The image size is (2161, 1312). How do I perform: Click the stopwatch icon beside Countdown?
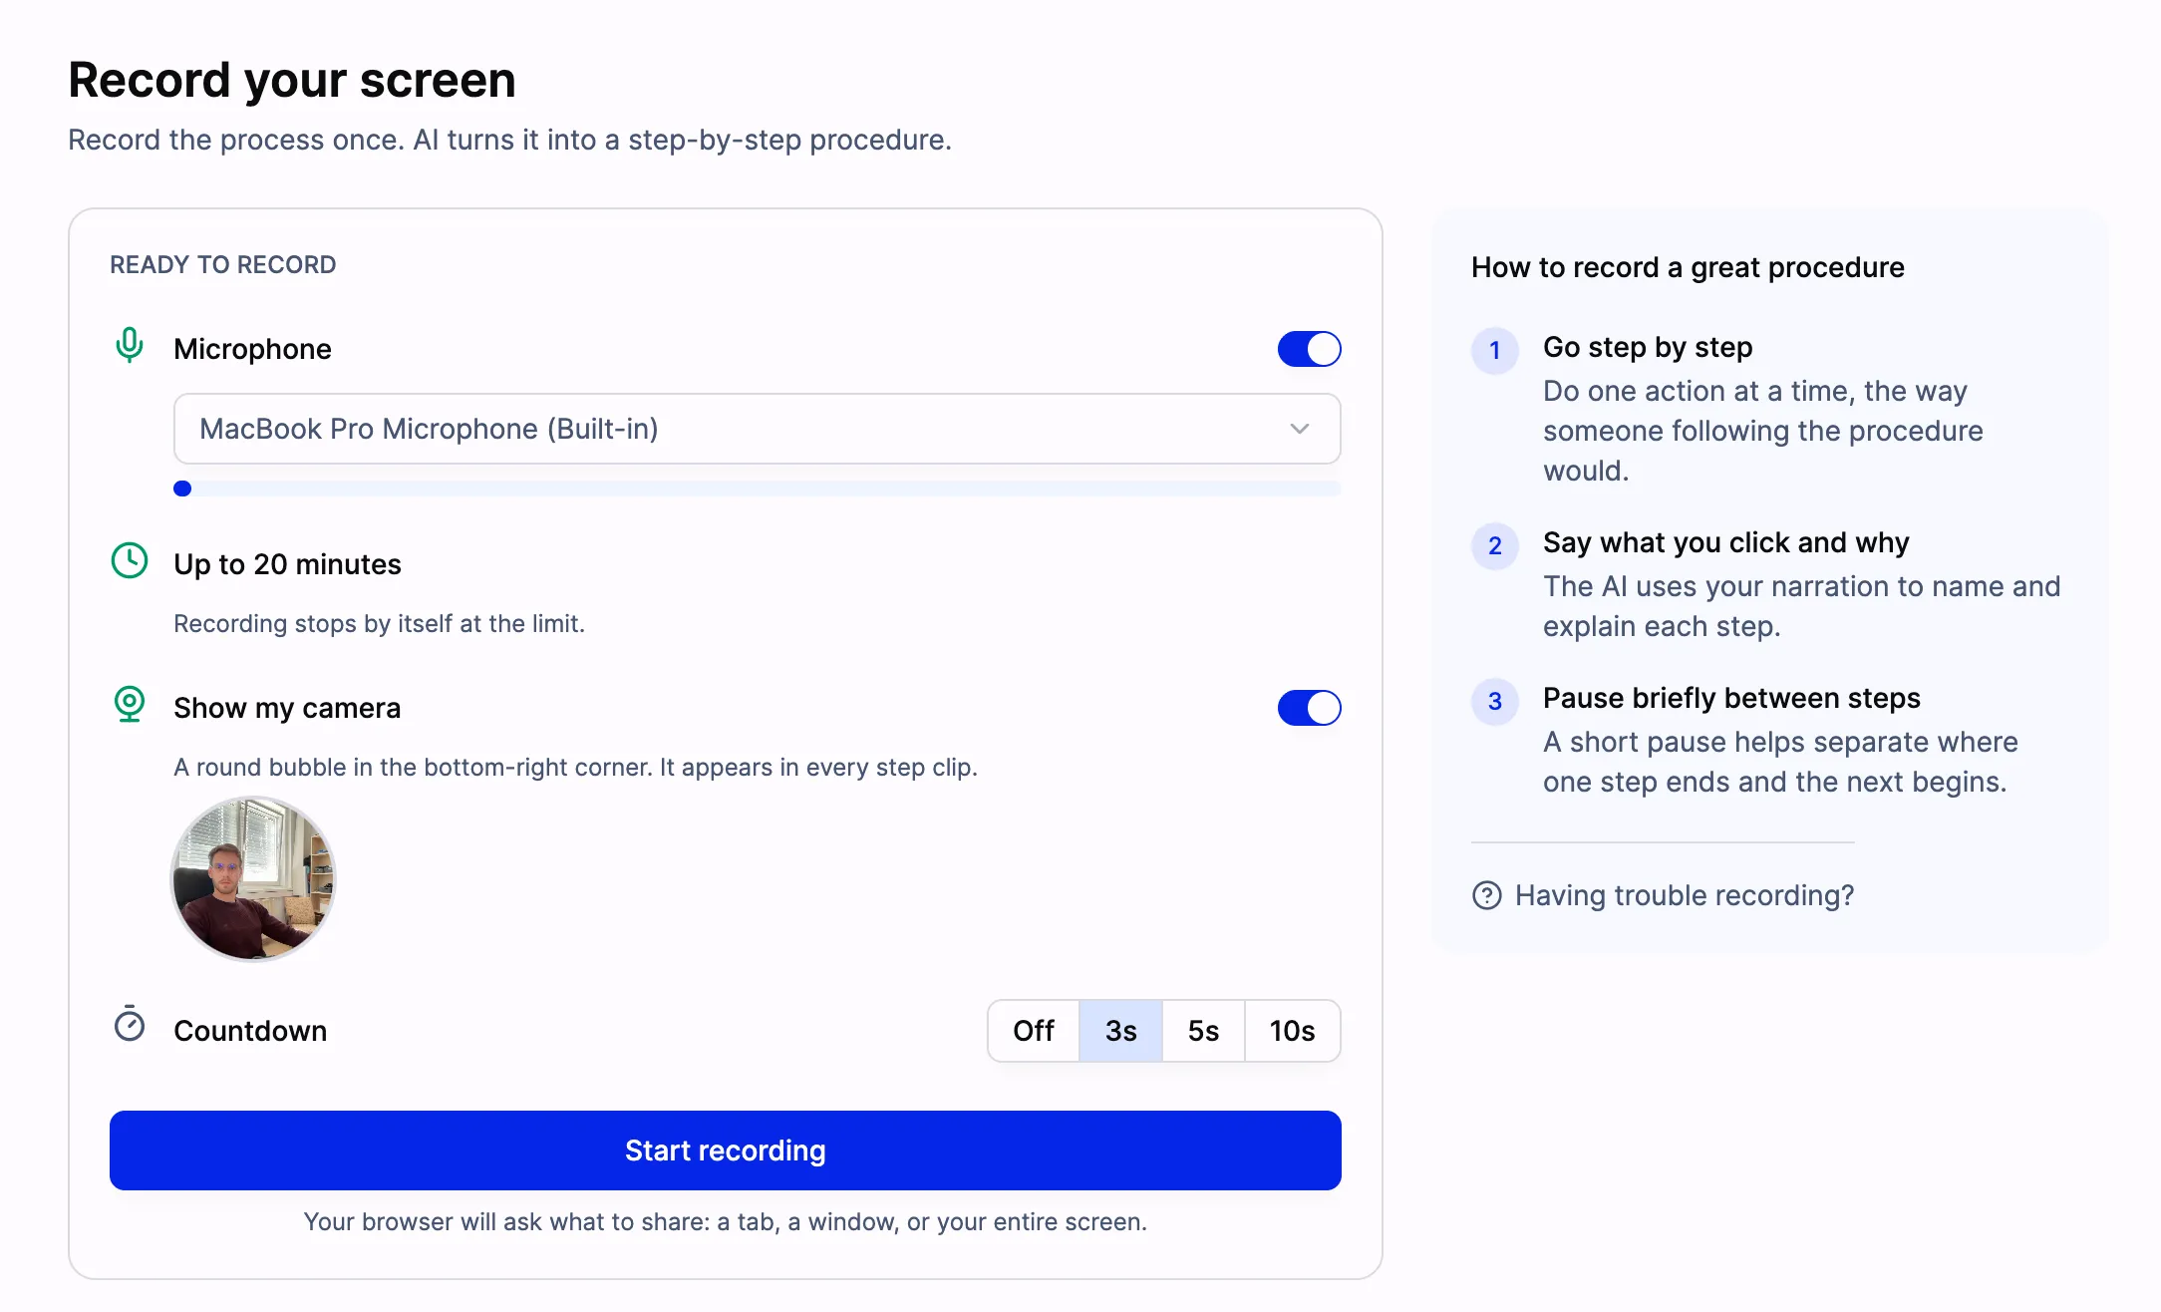[130, 1024]
